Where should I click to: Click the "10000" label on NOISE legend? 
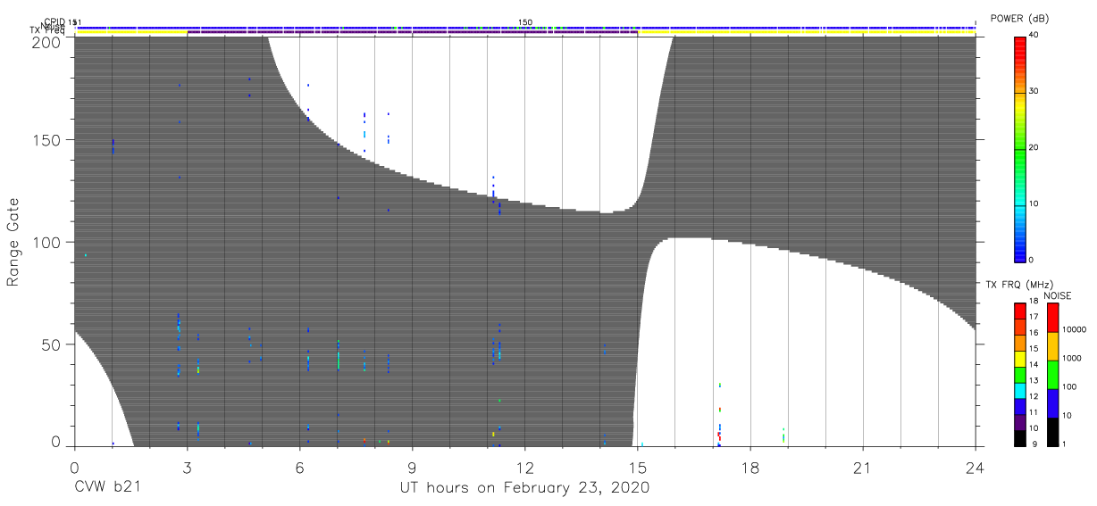pos(1075,330)
